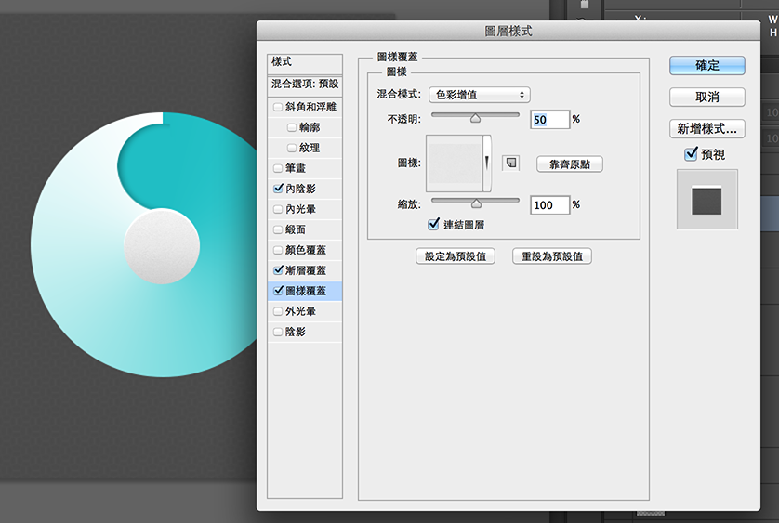Select 混合選項: 預設 in the styles list
779x523 pixels.
tap(305, 85)
